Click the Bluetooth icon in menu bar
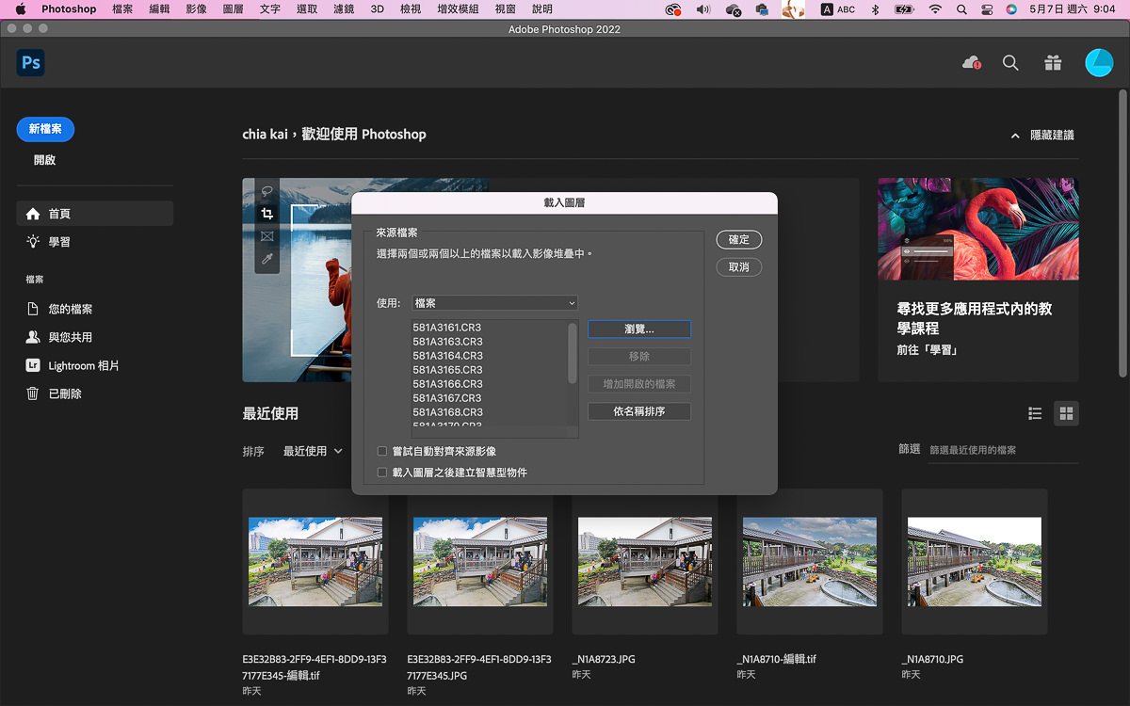The image size is (1130, 706). tap(874, 9)
